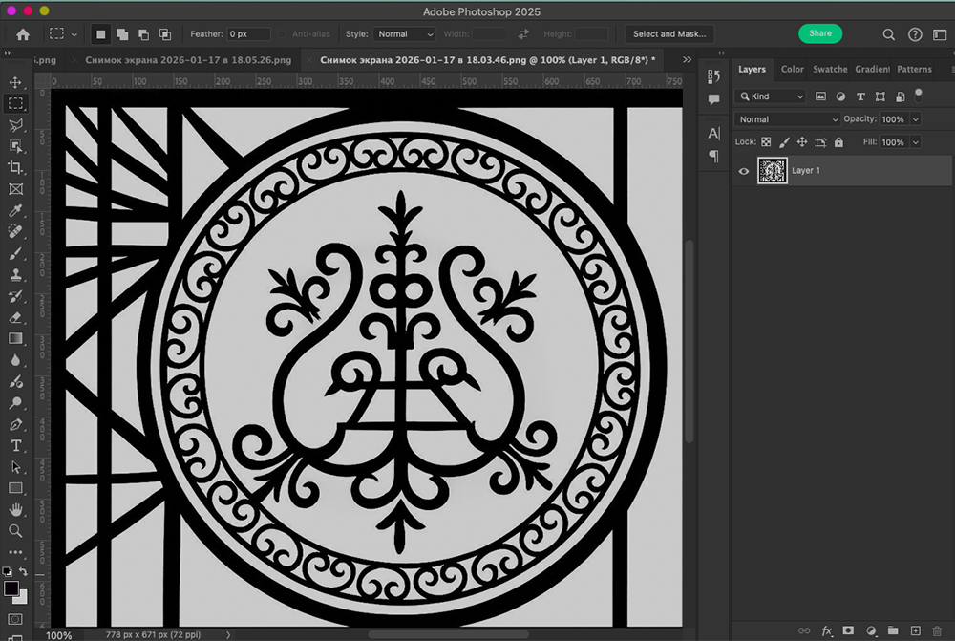Screen dimensions: 955x641
Task: Switch to the Color tab
Action: pyautogui.click(x=793, y=70)
